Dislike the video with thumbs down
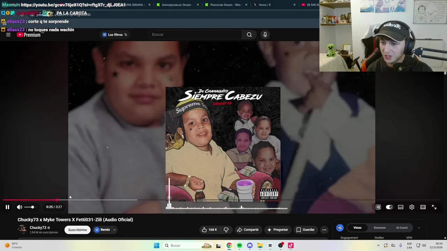 pos(226,230)
